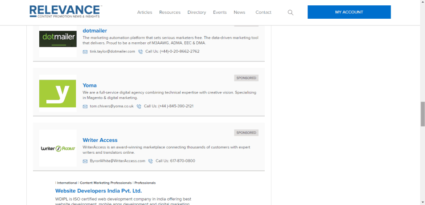Open the Articles menu

point(145,12)
